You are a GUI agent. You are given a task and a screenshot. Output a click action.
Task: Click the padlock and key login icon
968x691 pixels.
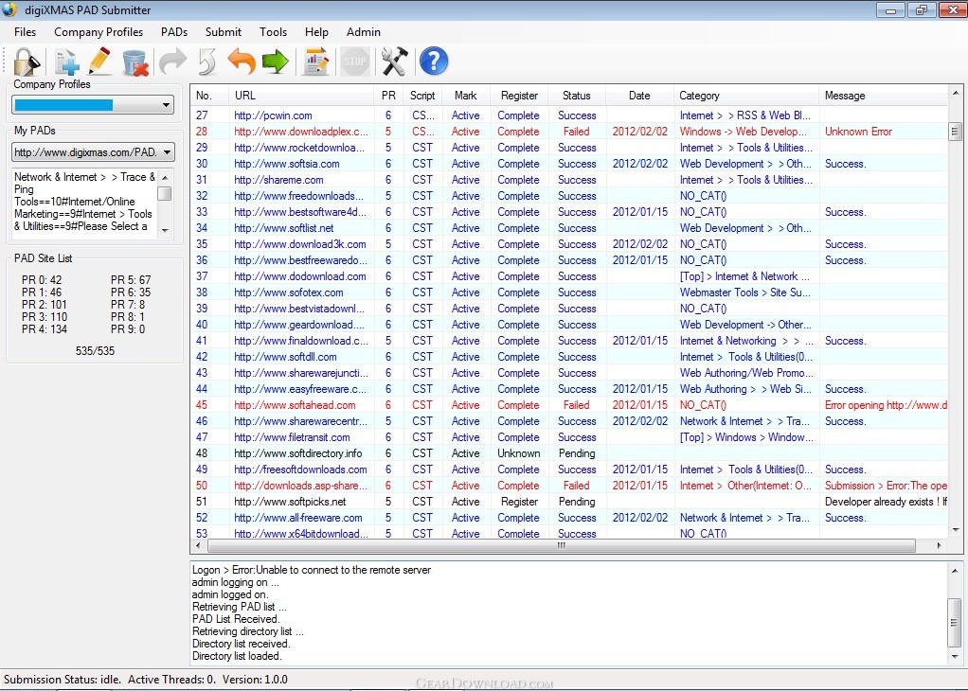point(27,62)
